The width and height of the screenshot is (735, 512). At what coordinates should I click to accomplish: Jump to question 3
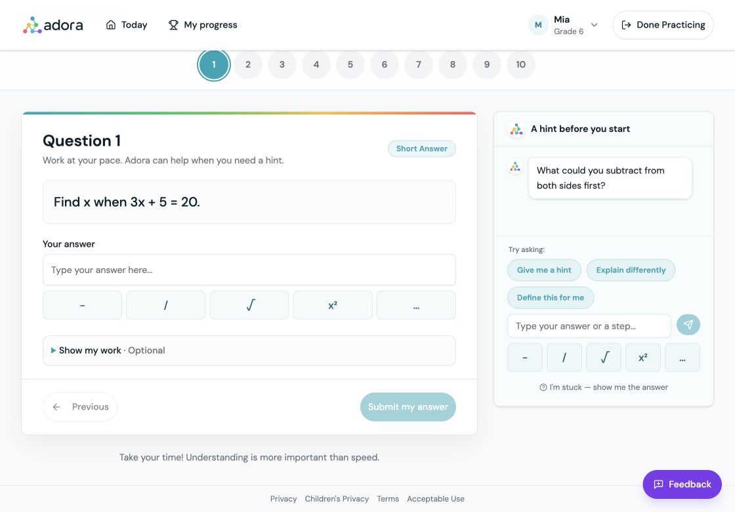point(282,65)
